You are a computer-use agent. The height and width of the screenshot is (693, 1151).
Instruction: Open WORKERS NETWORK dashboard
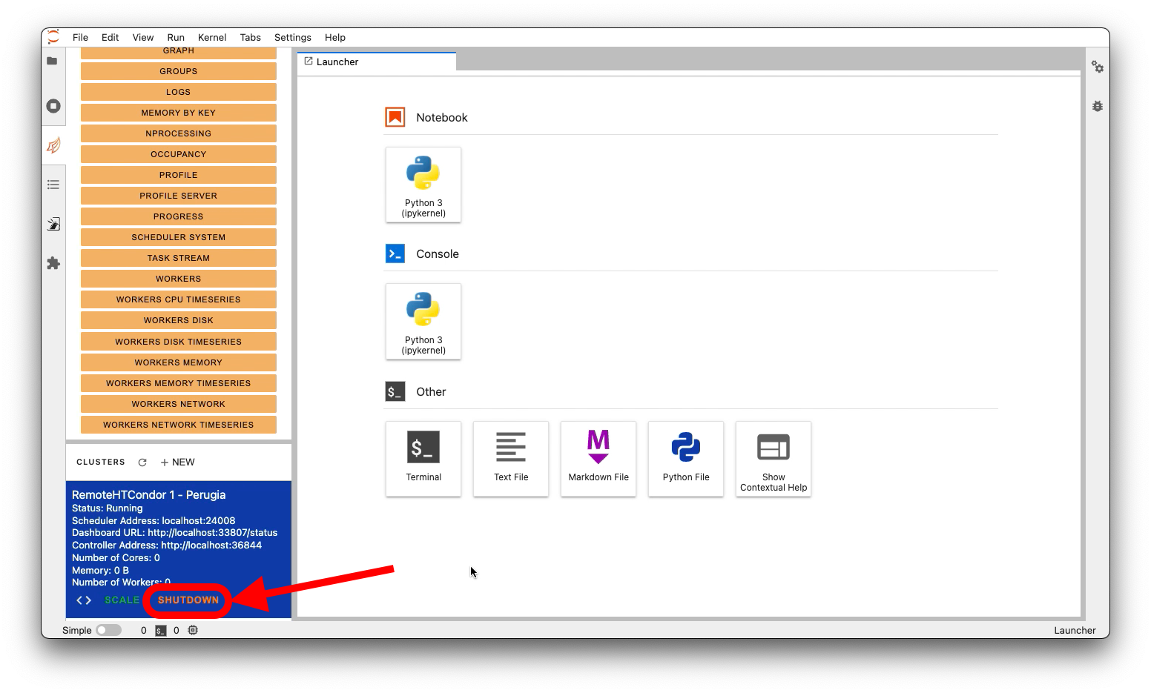[179, 404]
